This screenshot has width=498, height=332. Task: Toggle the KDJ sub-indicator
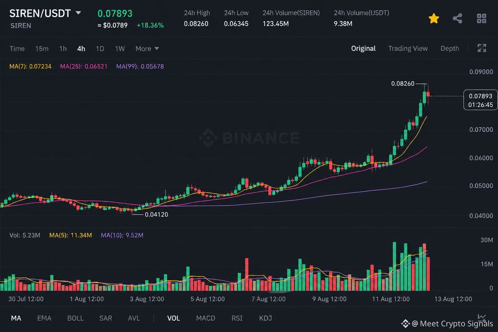pos(266,318)
